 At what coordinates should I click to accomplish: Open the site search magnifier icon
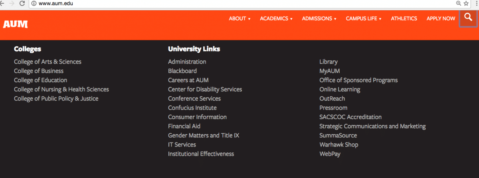468,18
